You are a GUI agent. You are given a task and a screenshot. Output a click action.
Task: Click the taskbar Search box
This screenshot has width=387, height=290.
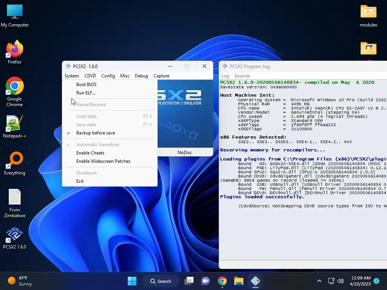(161, 281)
